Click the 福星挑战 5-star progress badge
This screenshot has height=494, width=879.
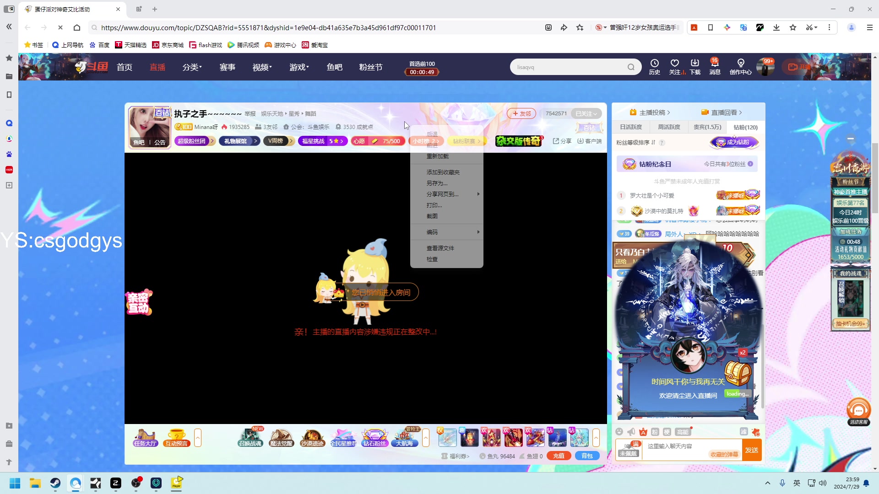pos(323,141)
